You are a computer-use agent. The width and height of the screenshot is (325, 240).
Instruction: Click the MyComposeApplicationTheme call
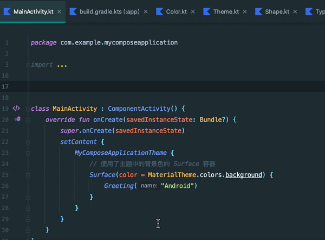pos(121,153)
